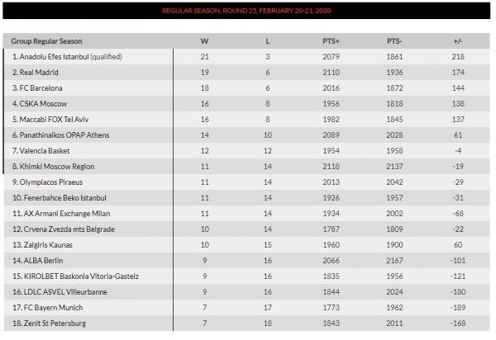Click Zenit St Petersburg team name
Viewport: 496px width, 340px height.
click(50, 323)
